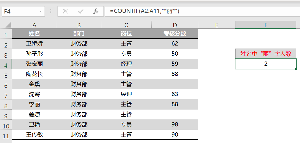Click empty score cell in 姜婕 row
300x143 pixels.
[175, 114]
